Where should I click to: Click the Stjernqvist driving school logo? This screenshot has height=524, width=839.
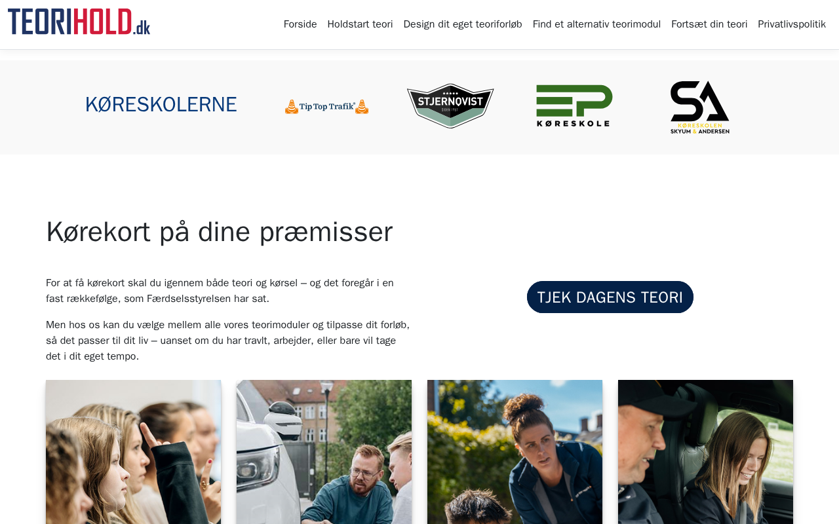450,105
